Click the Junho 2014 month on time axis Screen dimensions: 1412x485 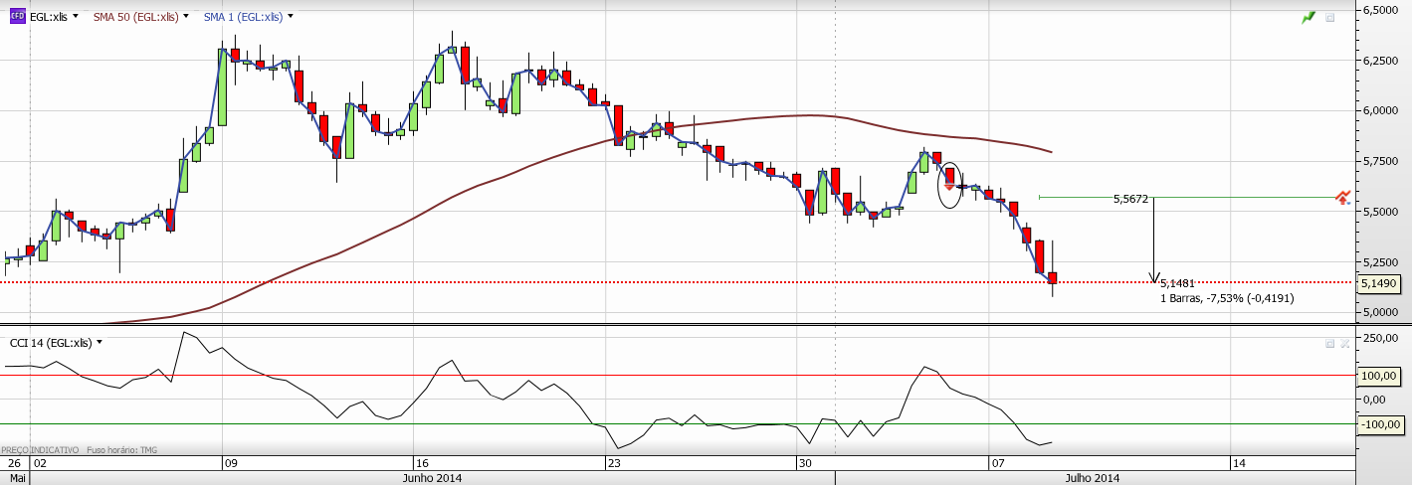tap(431, 478)
